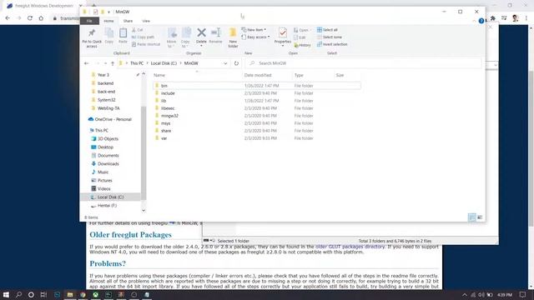534x300 pixels.
Task: Open Xbox app on taskbar
Action: [x=96, y=294]
